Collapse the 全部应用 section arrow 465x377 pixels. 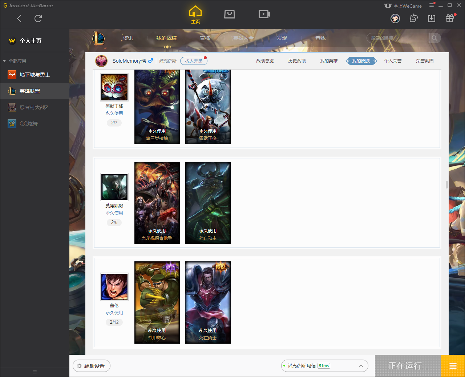[x=4, y=61]
